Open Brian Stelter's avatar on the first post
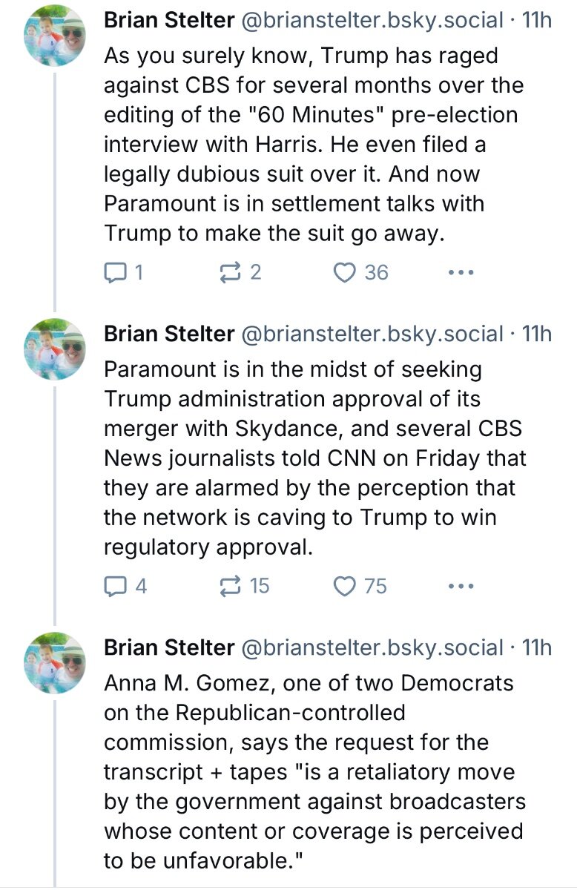 (56, 36)
